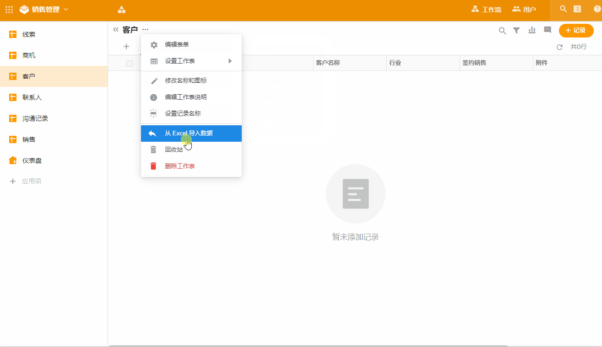This screenshot has height=347, width=602.
Task: Click the three-dots menu beside 客户
Action: (145, 30)
